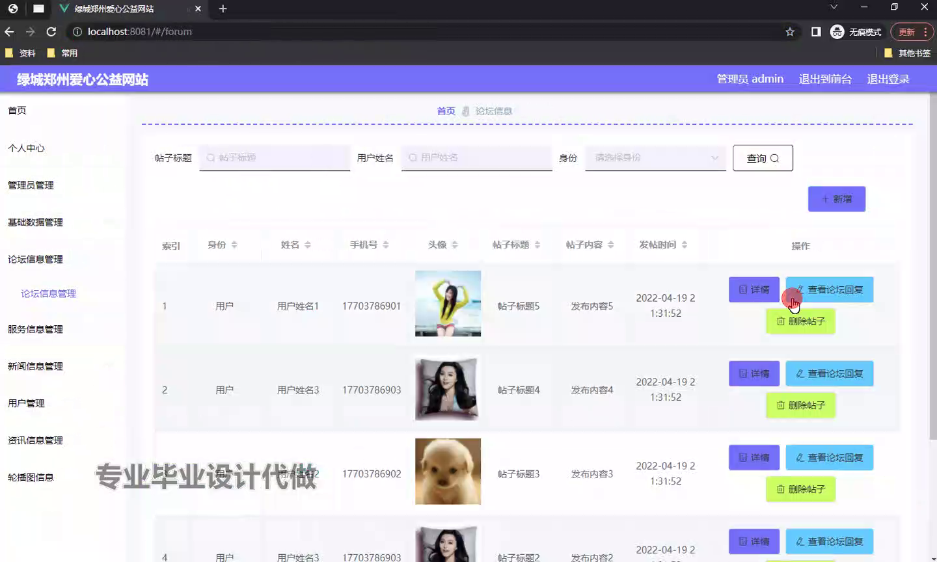Click 首页 breadcrumb link

(446, 111)
